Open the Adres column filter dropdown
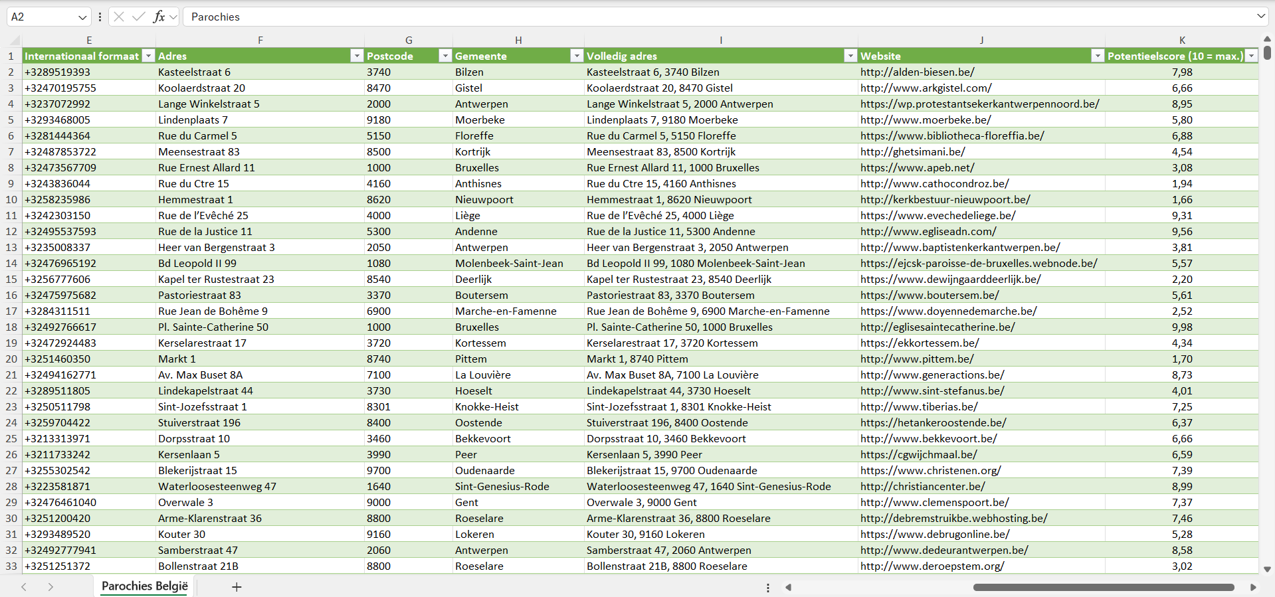The height and width of the screenshot is (597, 1275). (357, 56)
